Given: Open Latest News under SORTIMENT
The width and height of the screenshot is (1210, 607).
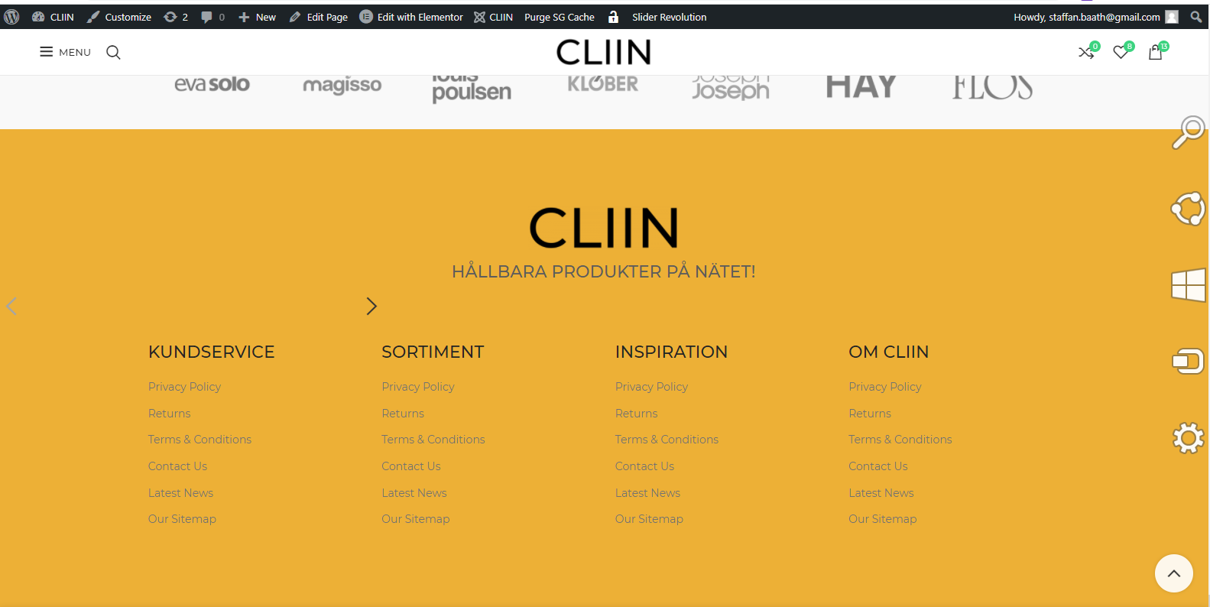Looking at the screenshot, I should pyautogui.click(x=414, y=493).
